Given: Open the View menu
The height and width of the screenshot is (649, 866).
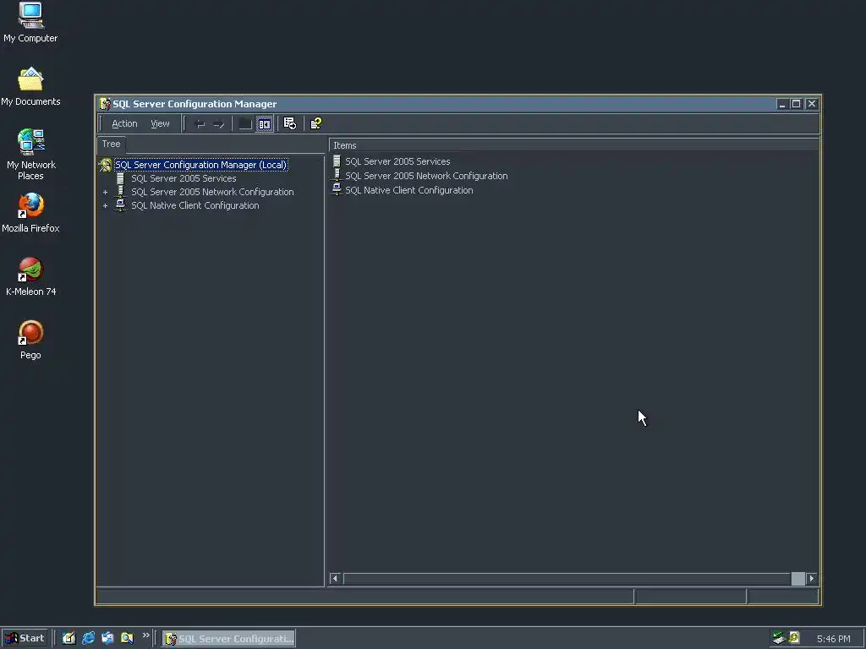Looking at the screenshot, I should 160,123.
